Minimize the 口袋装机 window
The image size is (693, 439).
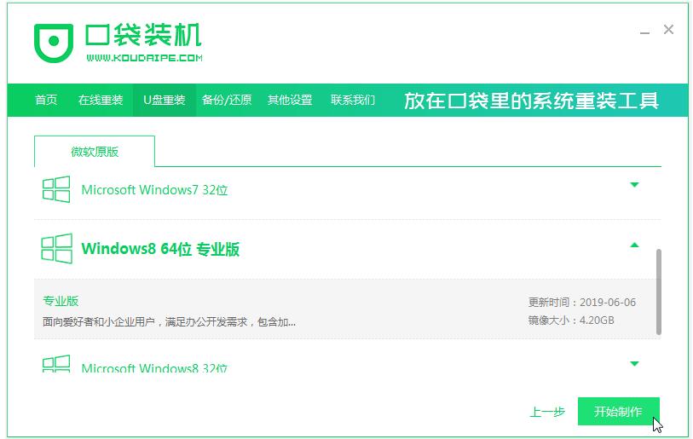(644, 32)
